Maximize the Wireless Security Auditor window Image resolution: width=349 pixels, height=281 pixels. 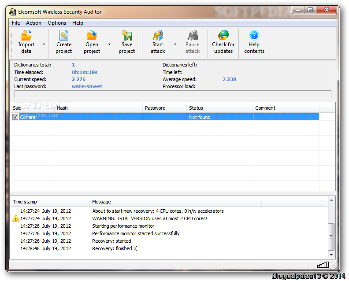click(310, 10)
